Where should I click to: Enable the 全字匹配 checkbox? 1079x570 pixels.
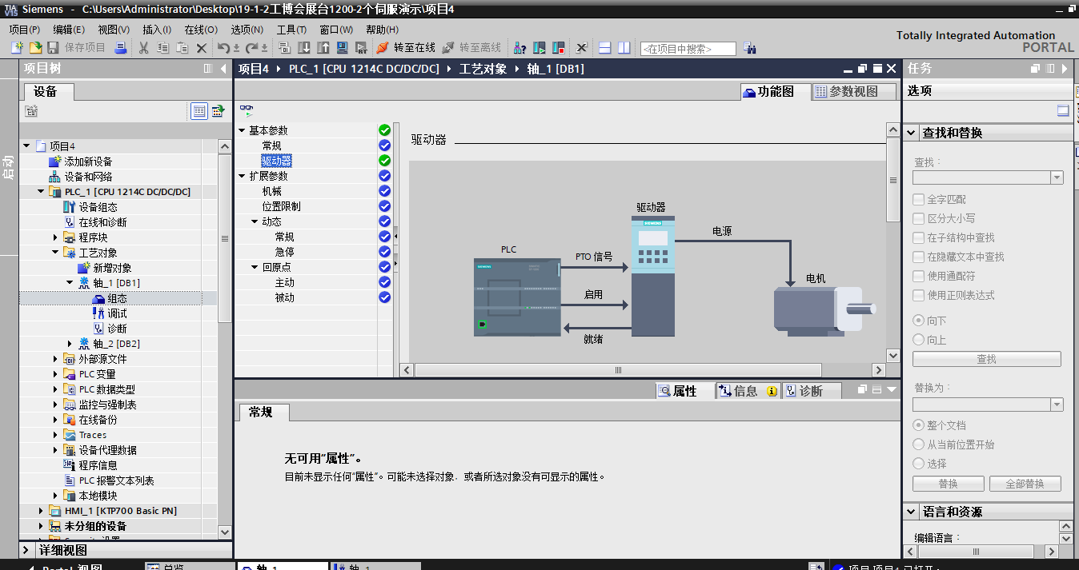(918, 199)
